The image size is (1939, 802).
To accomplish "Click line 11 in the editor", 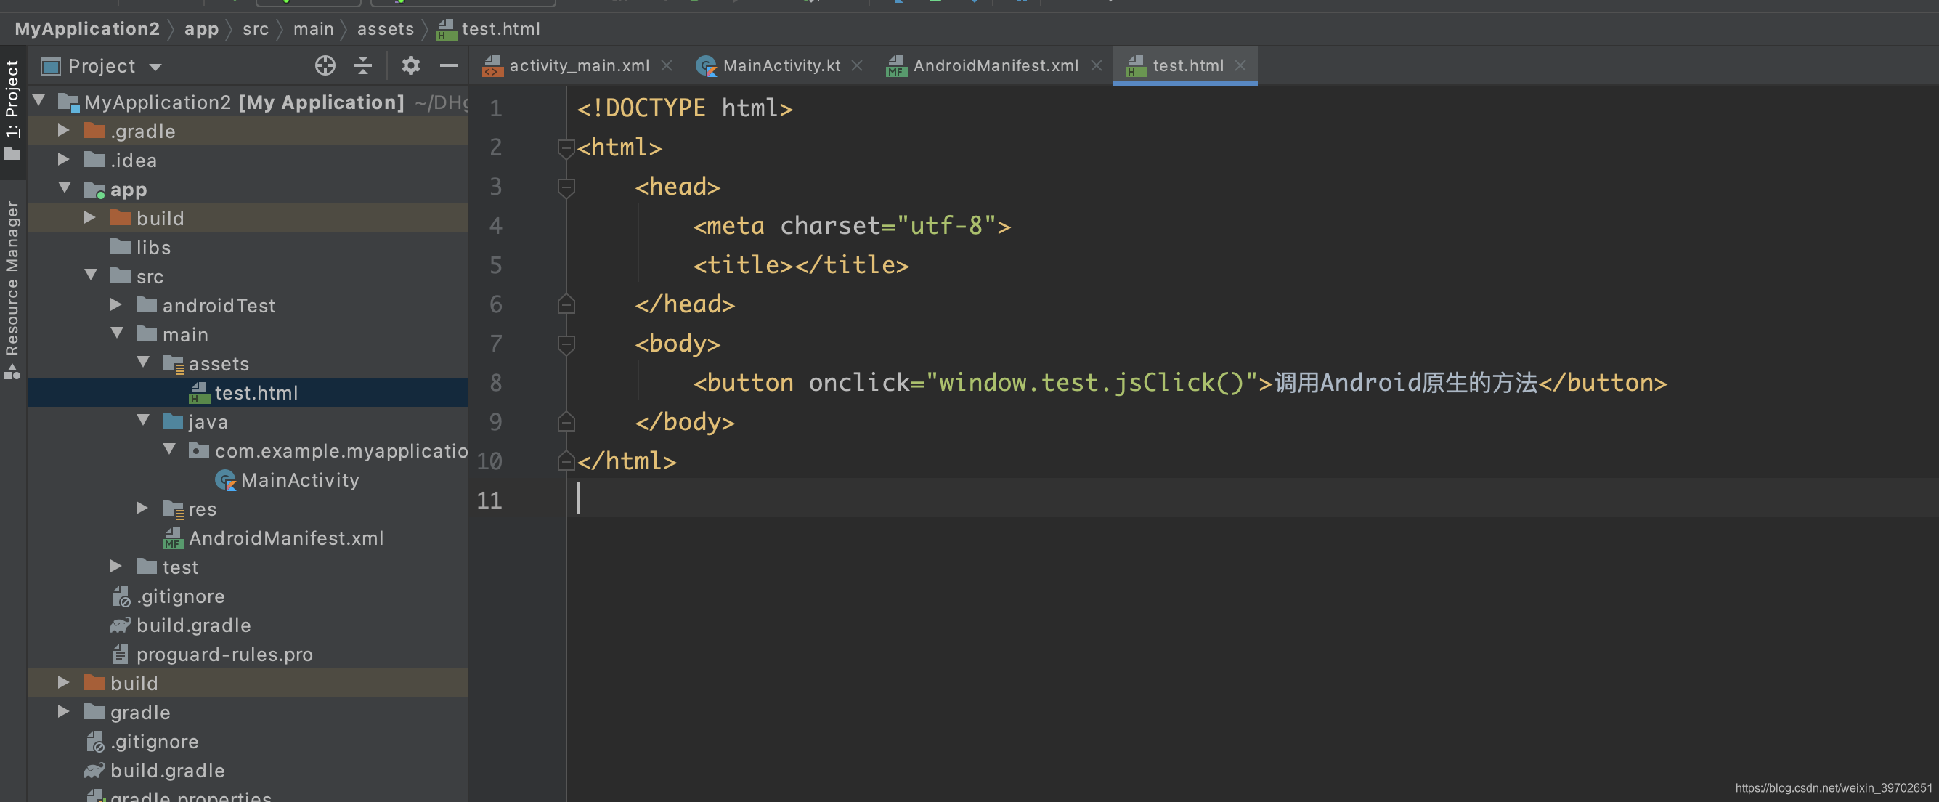I will (x=678, y=500).
